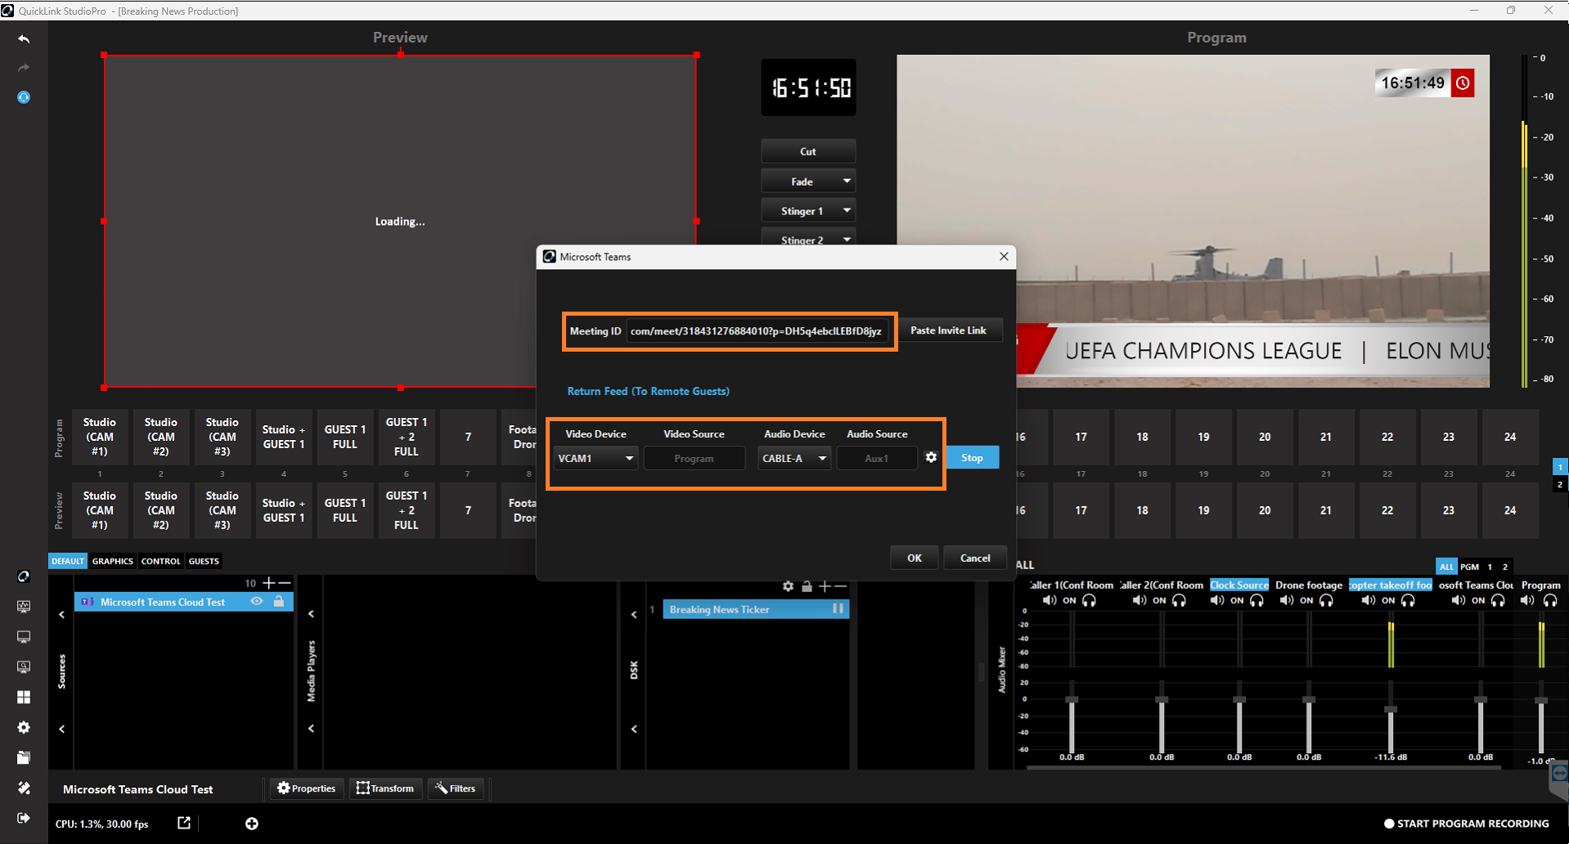Click headphones icon under helicopter takeoff channel

[1408, 600]
